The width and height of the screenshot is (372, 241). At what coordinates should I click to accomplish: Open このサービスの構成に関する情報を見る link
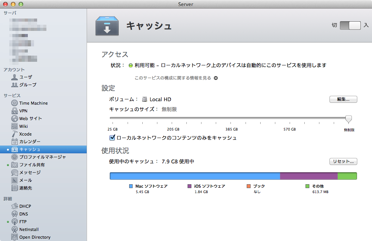(x=173, y=78)
